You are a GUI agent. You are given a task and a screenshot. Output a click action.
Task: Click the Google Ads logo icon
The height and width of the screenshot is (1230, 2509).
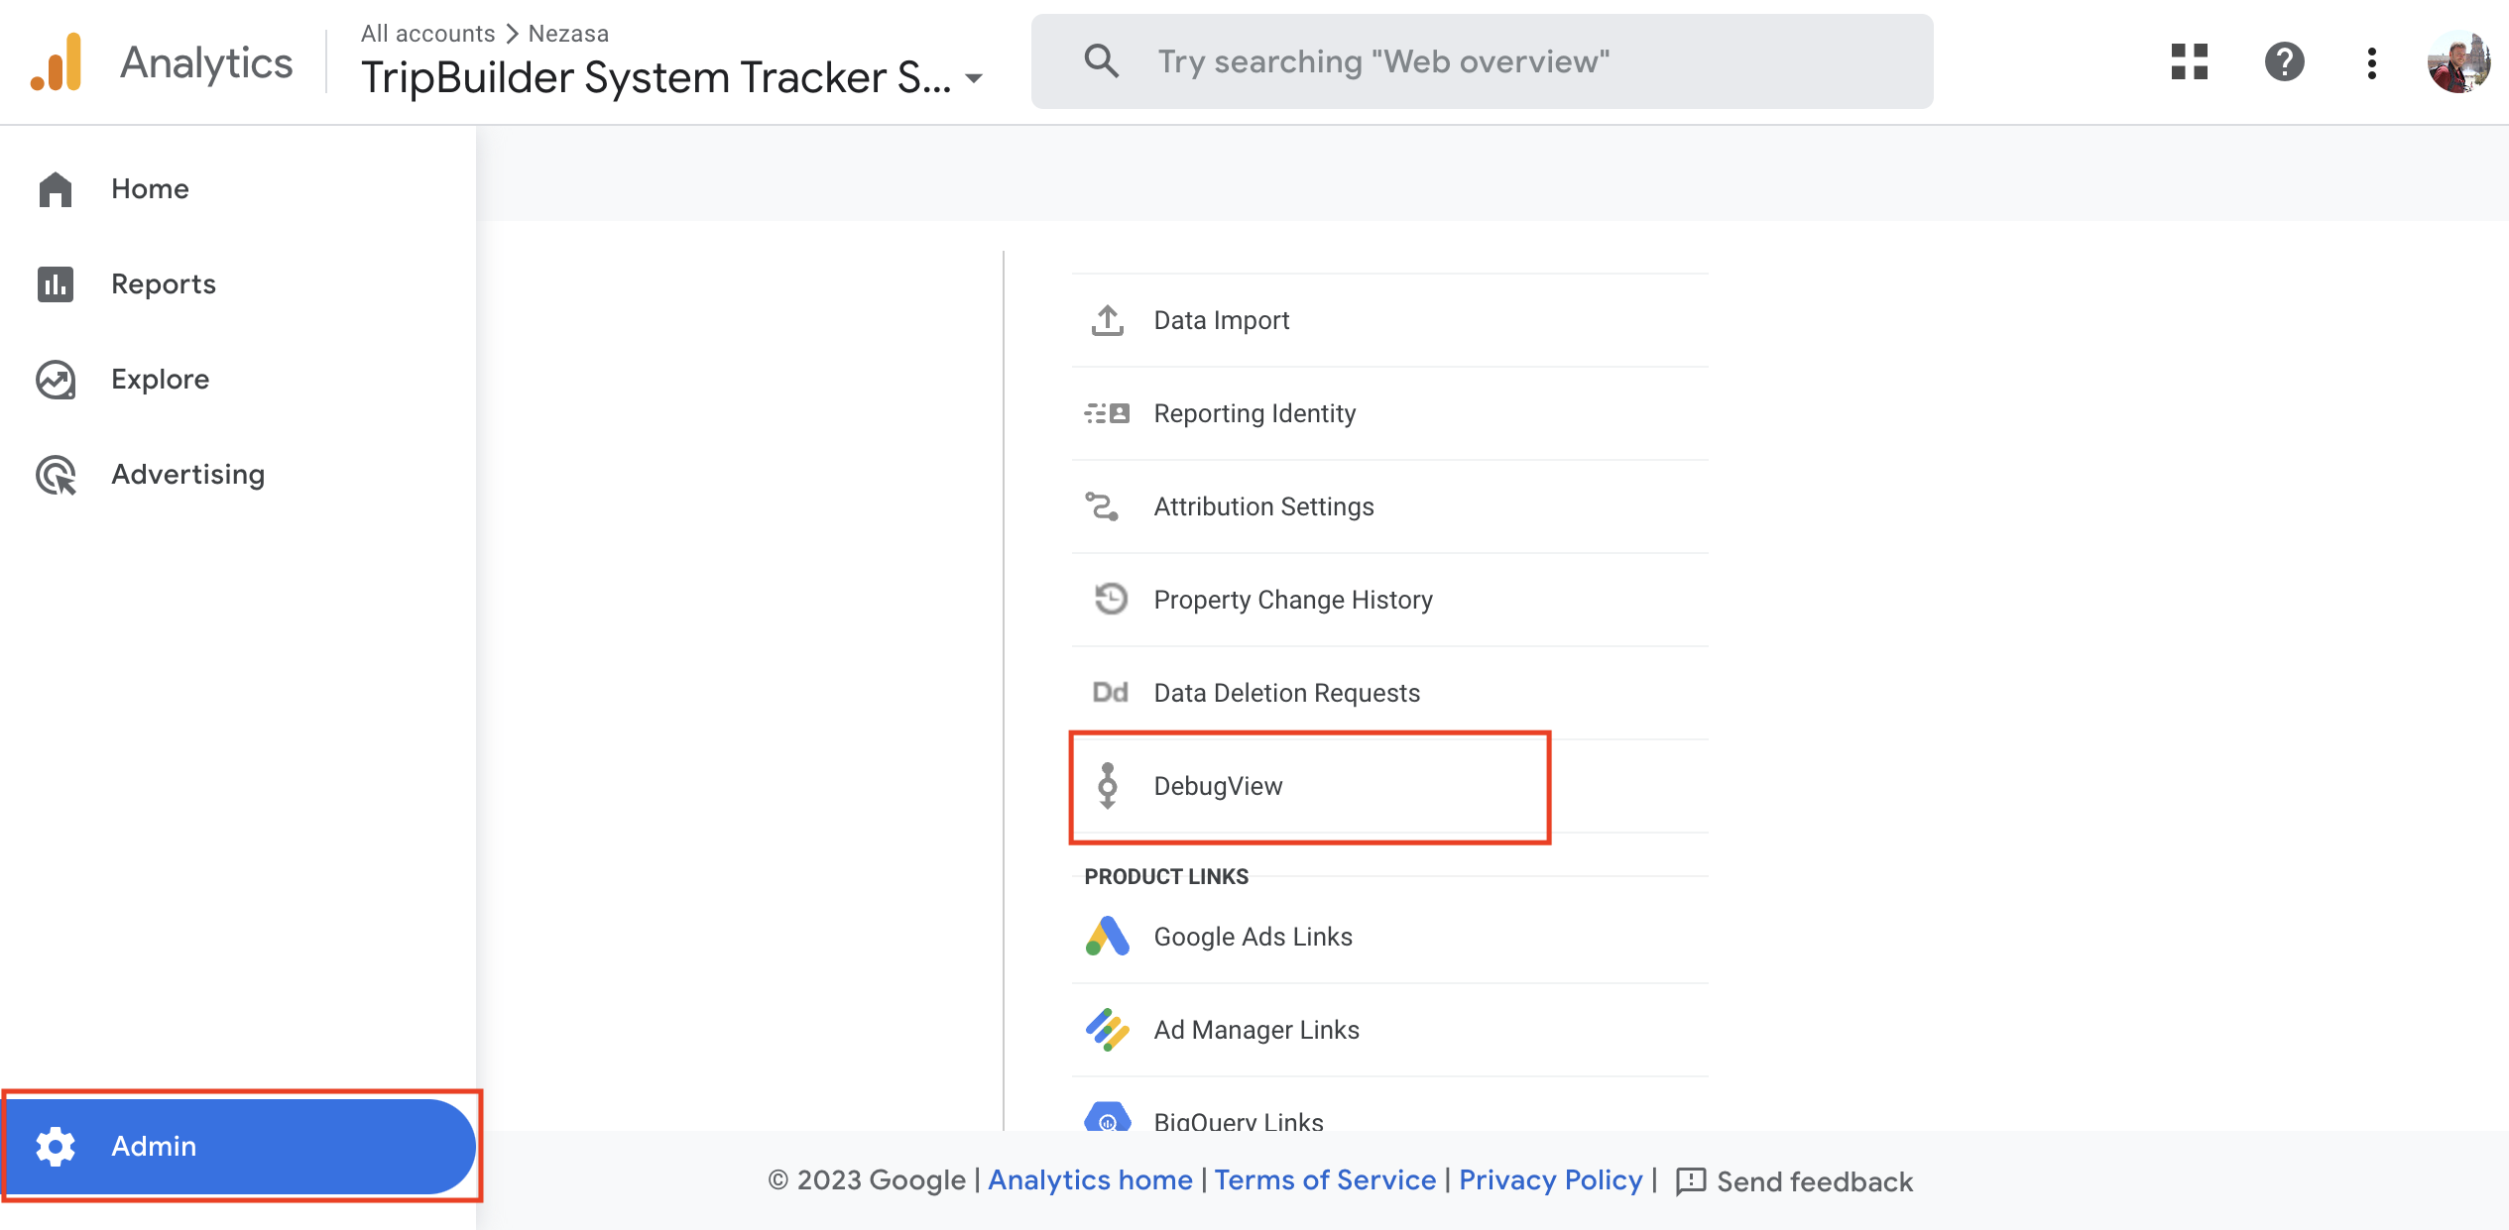(x=1108, y=937)
